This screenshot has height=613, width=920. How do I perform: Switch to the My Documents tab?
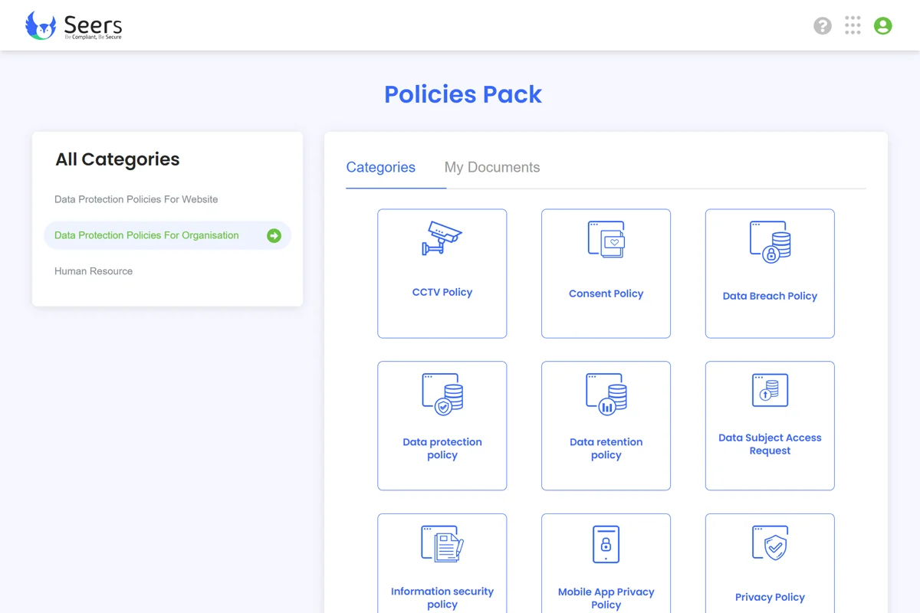[492, 167]
